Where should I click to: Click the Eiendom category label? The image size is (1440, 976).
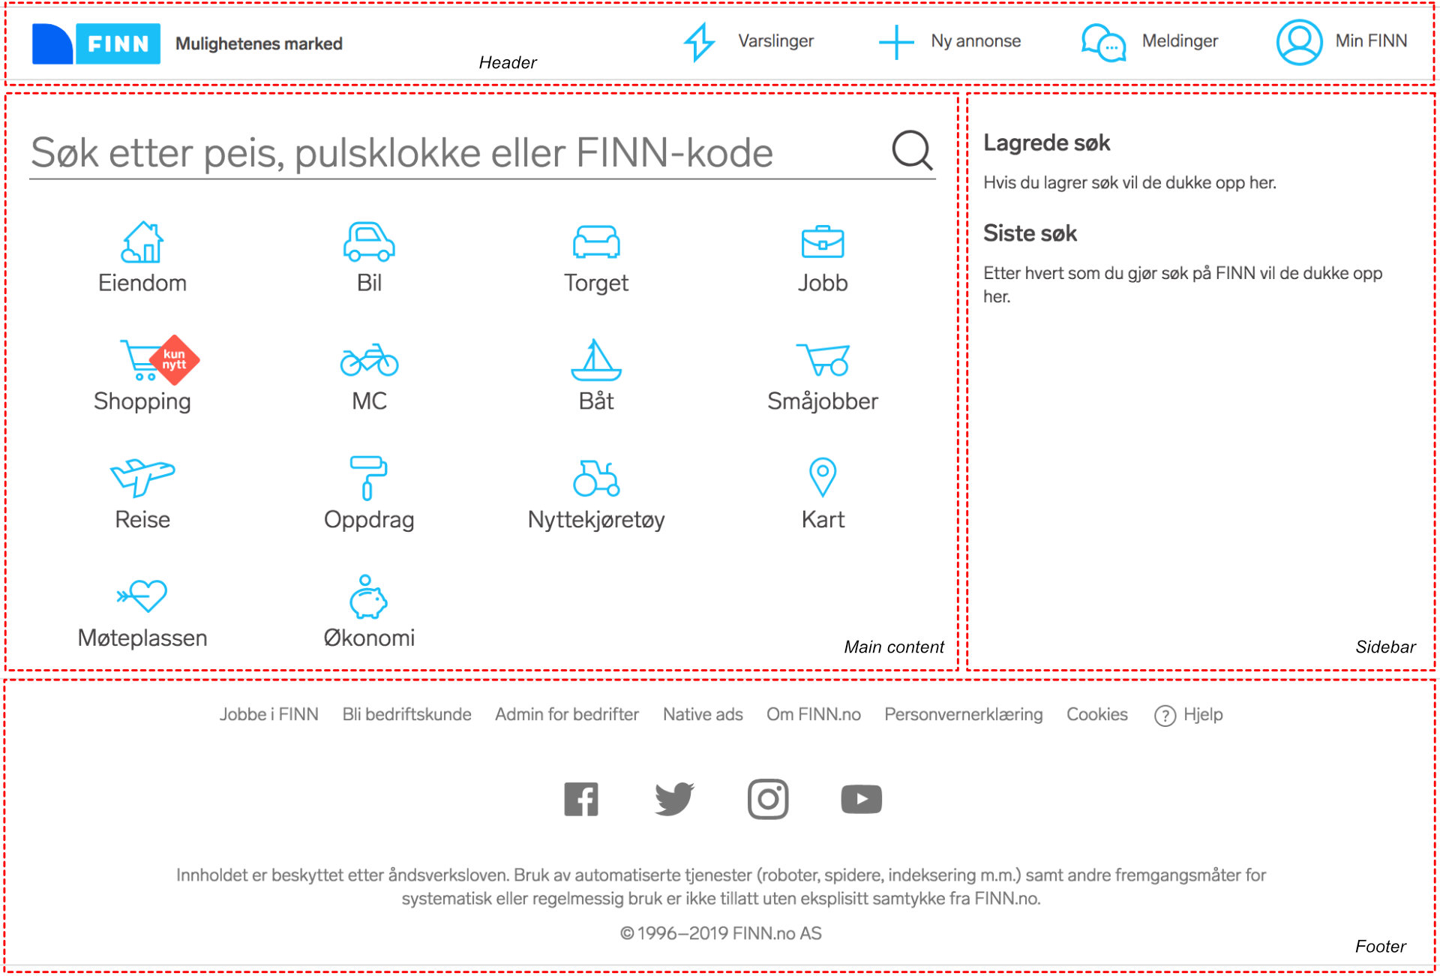142,283
